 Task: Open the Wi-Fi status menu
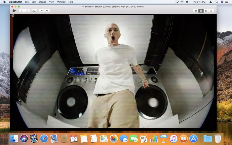click(x=182, y=2)
